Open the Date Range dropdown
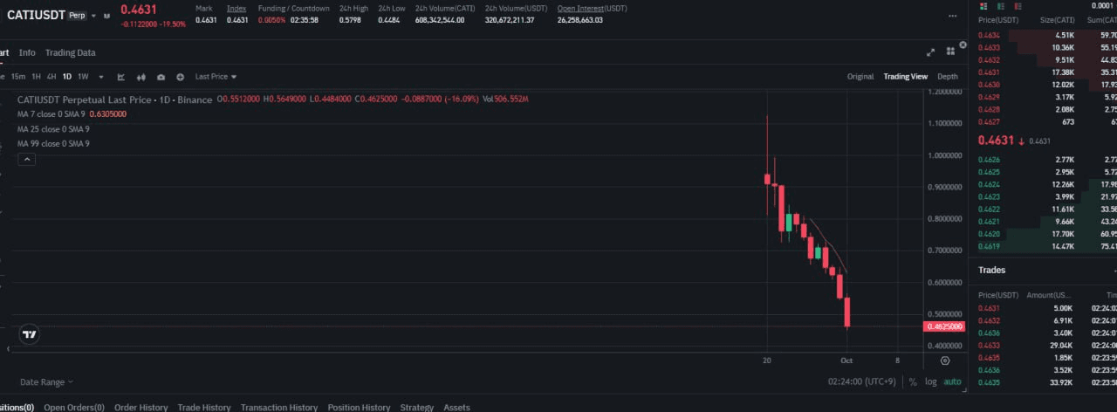 tap(46, 382)
